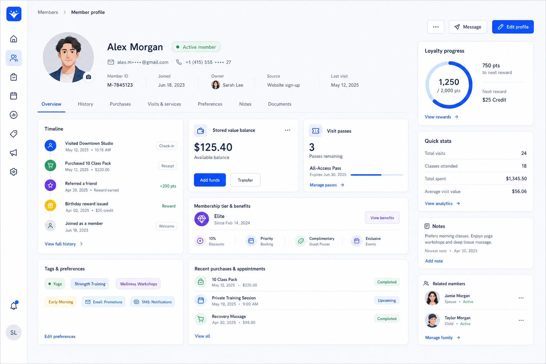Viewport: 546px width, 364px height.
Task: Click the Email: Promotions preference chip
Action: coord(103,302)
